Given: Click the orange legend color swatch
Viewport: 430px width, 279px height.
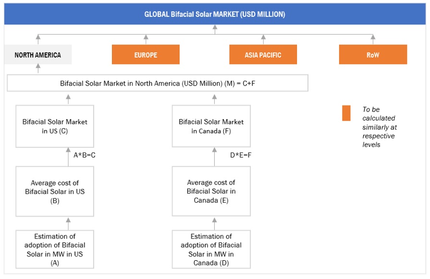Looking at the screenshot, I should (346, 113).
